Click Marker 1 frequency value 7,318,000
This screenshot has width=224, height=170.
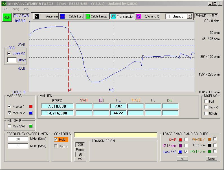tap(57, 106)
